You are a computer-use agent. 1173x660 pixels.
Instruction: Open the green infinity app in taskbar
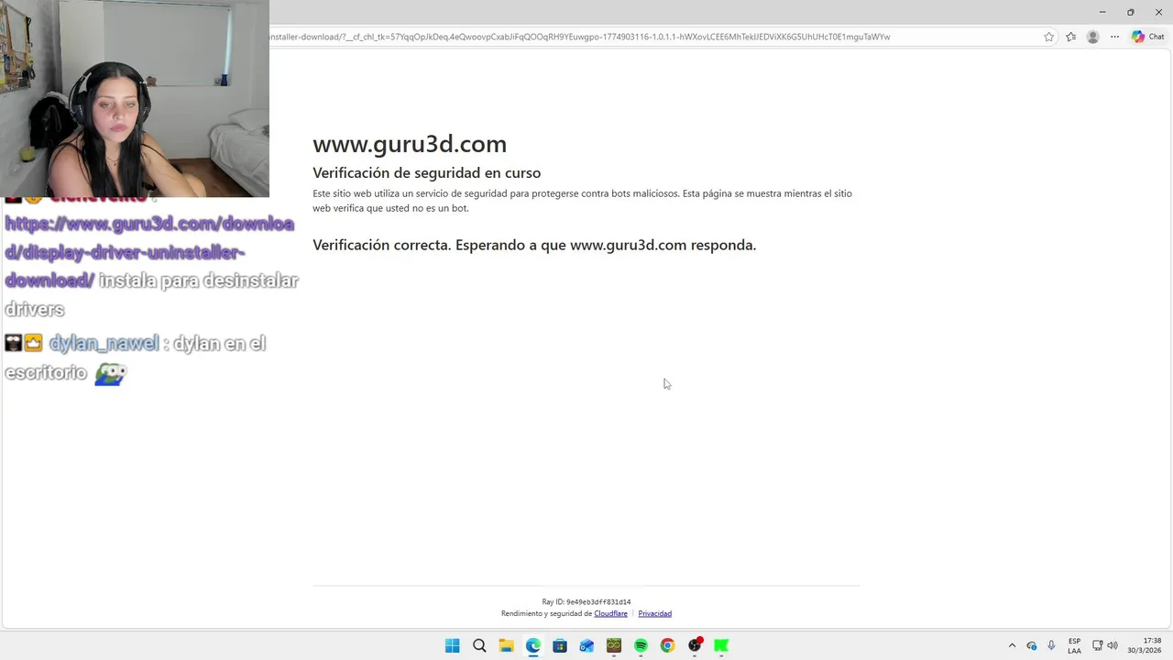click(614, 645)
